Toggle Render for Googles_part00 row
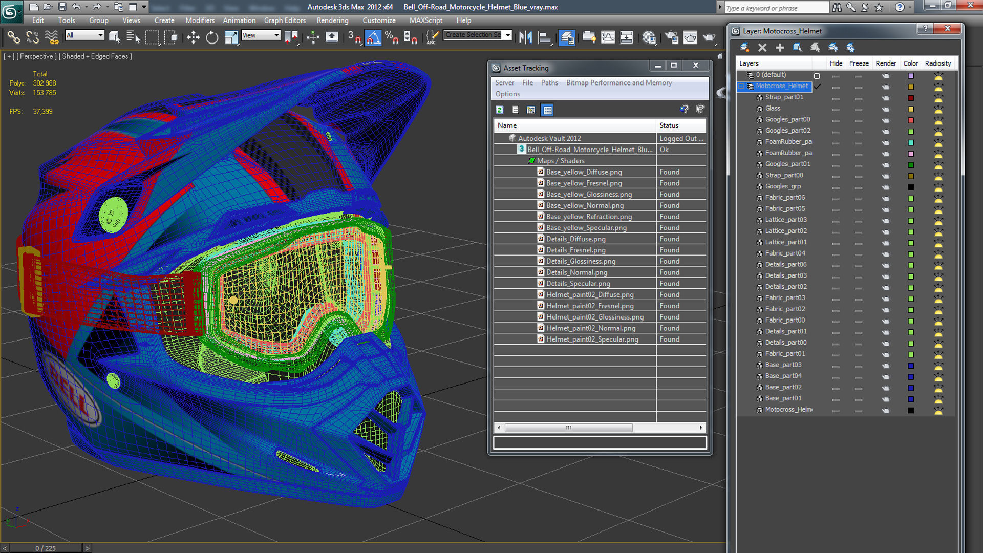The width and height of the screenshot is (983, 553). coord(886,120)
